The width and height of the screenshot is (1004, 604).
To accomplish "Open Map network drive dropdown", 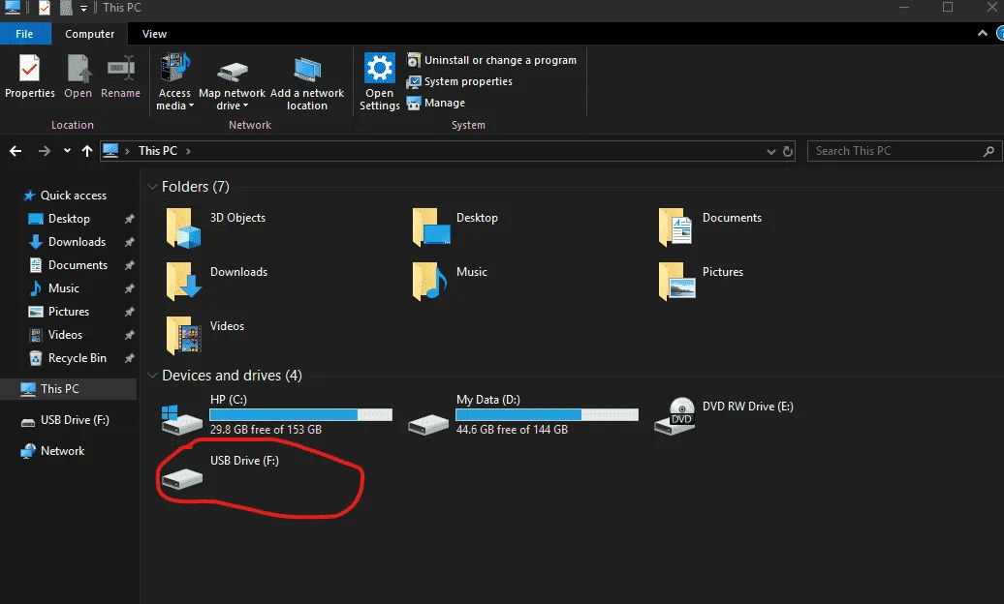I will coord(232,82).
